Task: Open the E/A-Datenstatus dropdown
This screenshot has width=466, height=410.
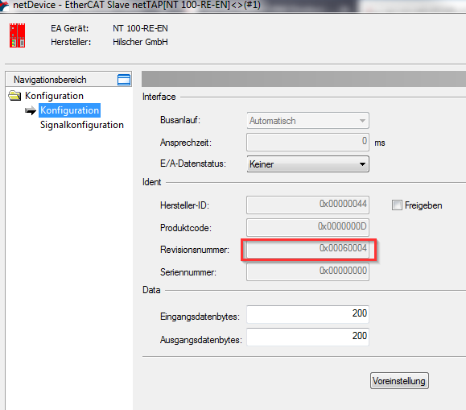Action: click(307, 164)
